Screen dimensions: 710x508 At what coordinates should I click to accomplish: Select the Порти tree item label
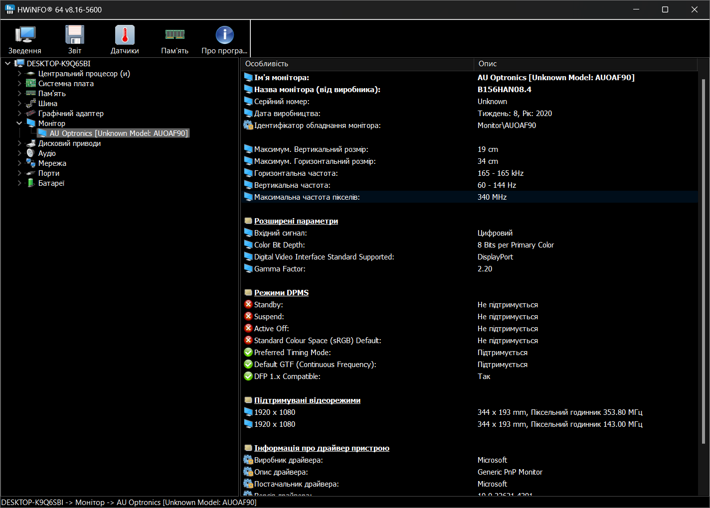49,173
